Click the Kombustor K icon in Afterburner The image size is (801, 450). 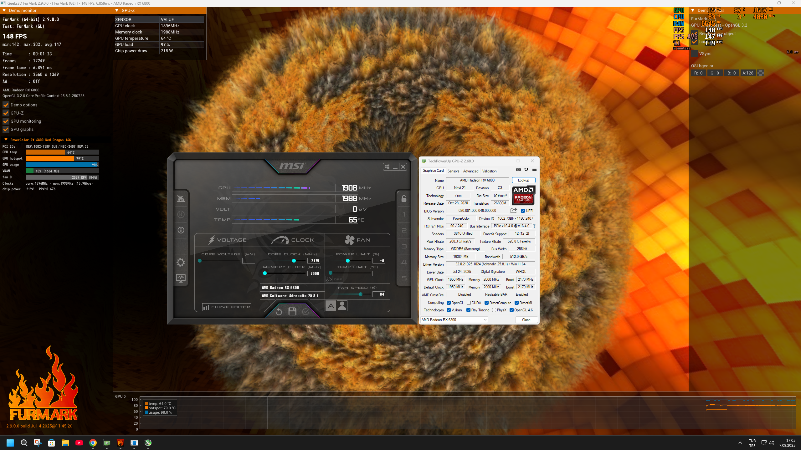click(x=181, y=214)
